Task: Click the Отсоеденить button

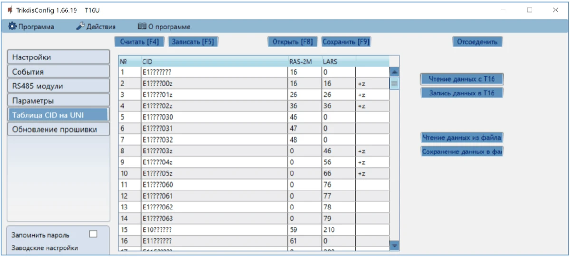Action: coord(477,42)
